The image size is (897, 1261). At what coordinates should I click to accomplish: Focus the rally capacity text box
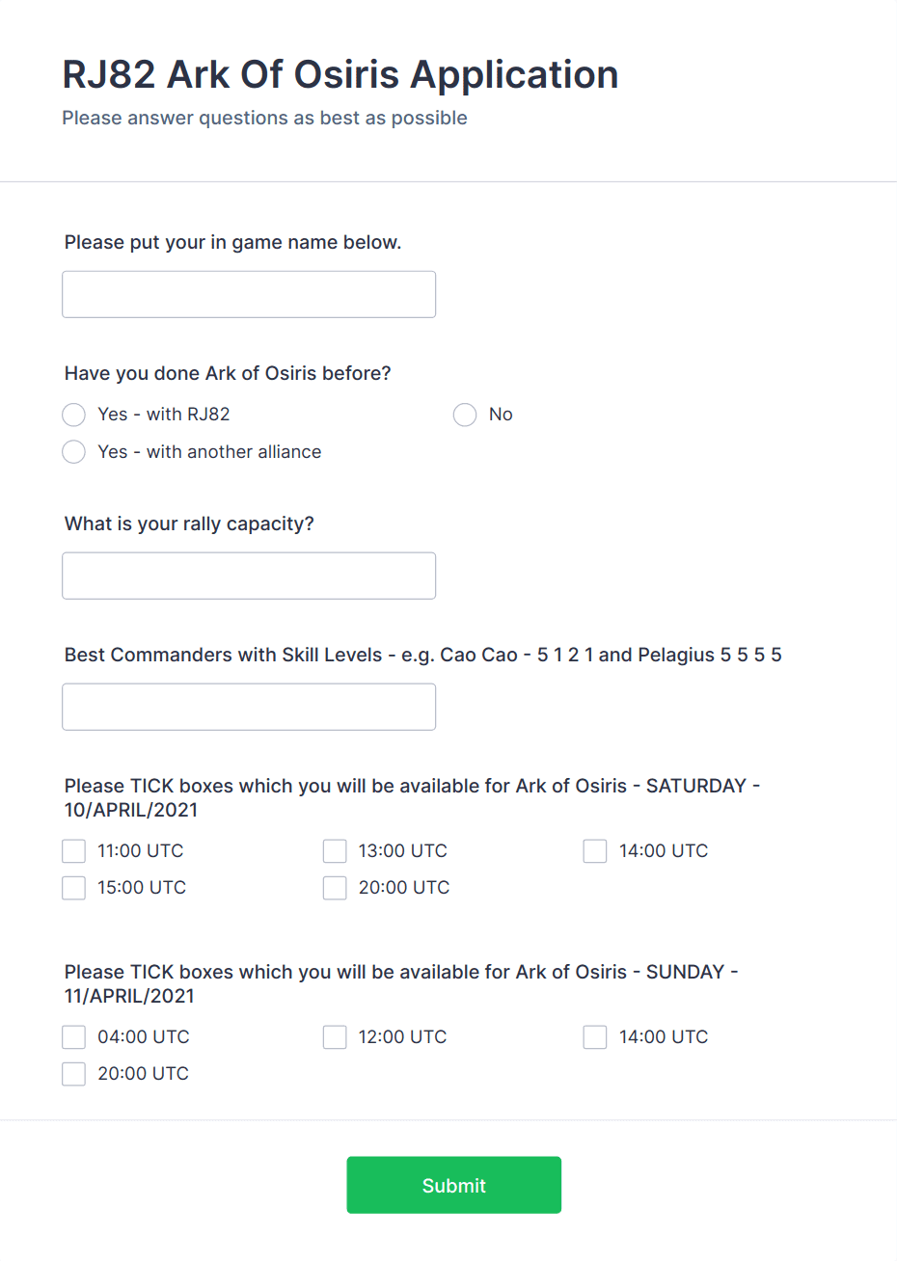(x=248, y=576)
